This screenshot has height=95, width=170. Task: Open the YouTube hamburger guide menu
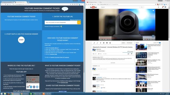click(x=88, y=7)
